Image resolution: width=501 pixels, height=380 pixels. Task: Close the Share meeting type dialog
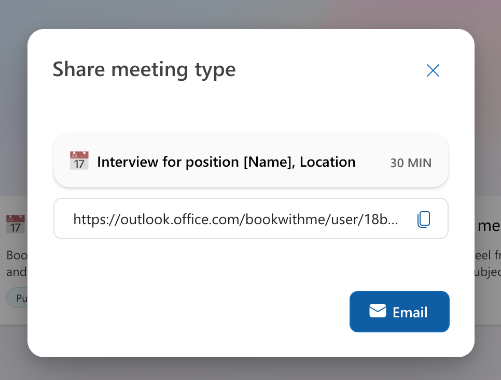click(x=433, y=70)
